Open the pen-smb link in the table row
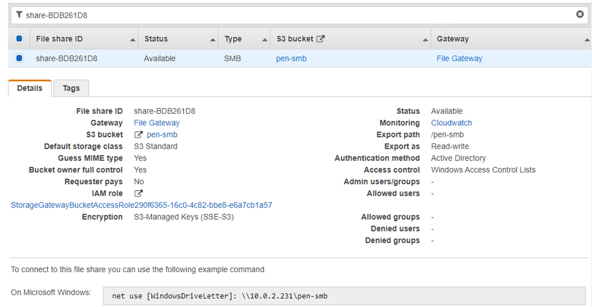Viewport: 592px width, 307px height. point(291,58)
